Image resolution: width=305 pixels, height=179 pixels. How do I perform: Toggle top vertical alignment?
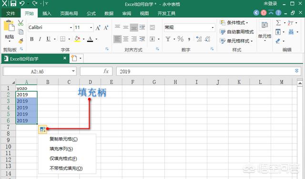click(117, 27)
